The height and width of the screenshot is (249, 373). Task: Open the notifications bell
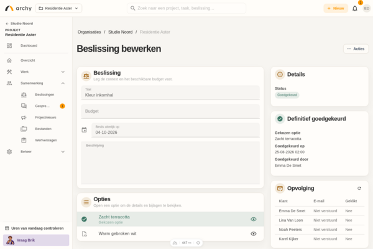(355, 8)
